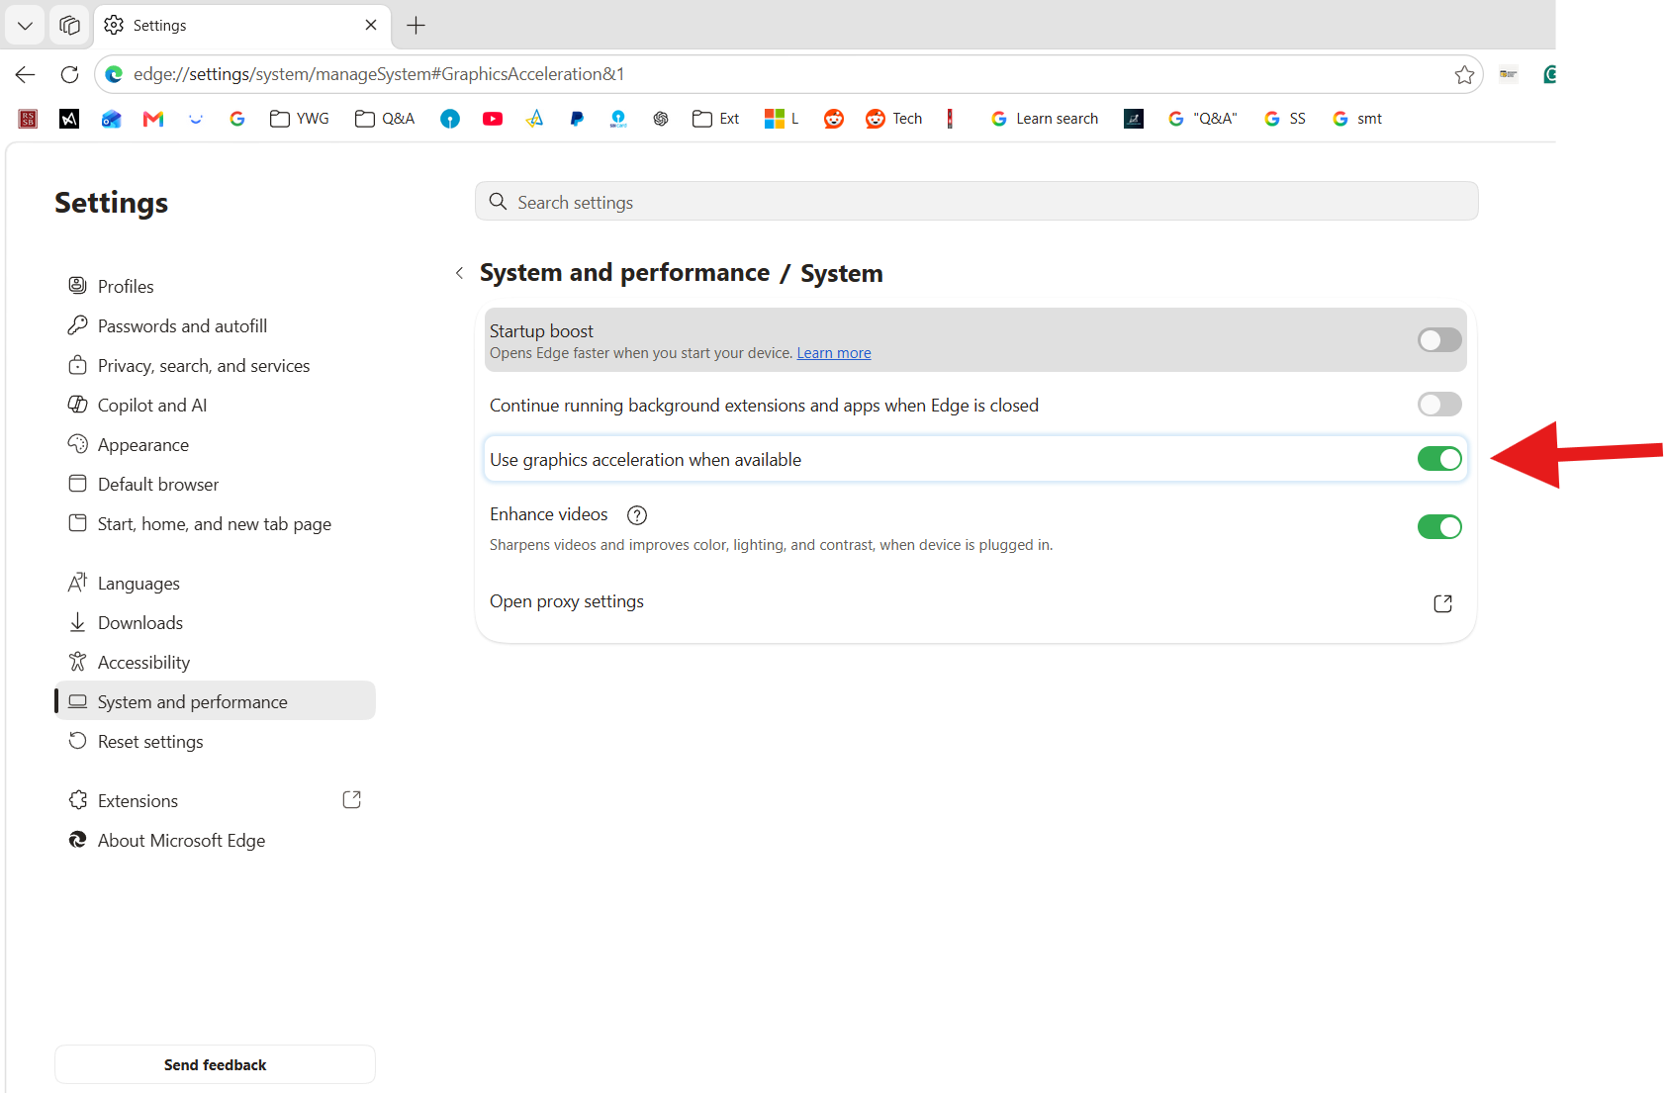Click the System and performance breadcrumb
Screen dimensions: 1664x1093
pos(624,273)
